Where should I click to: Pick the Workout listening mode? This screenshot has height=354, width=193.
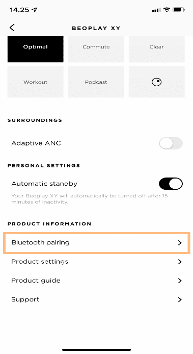point(36,82)
